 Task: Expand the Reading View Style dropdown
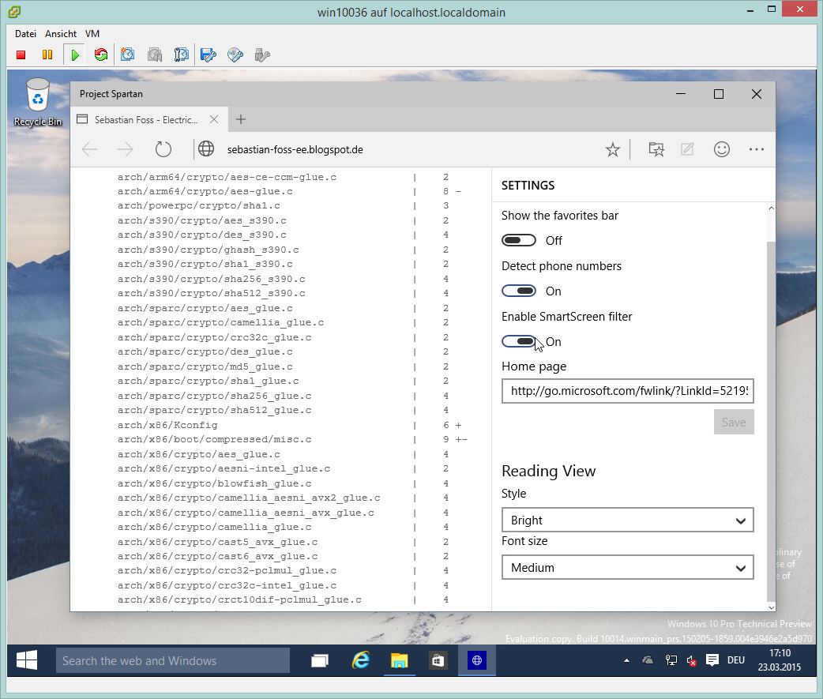(x=628, y=520)
